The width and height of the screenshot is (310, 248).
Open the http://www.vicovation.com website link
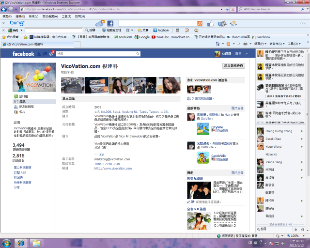click(113, 169)
